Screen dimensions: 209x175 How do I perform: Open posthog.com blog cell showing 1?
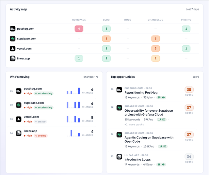(106, 29)
